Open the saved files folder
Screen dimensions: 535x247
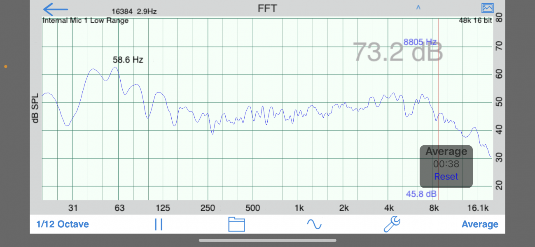click(236, 224)
